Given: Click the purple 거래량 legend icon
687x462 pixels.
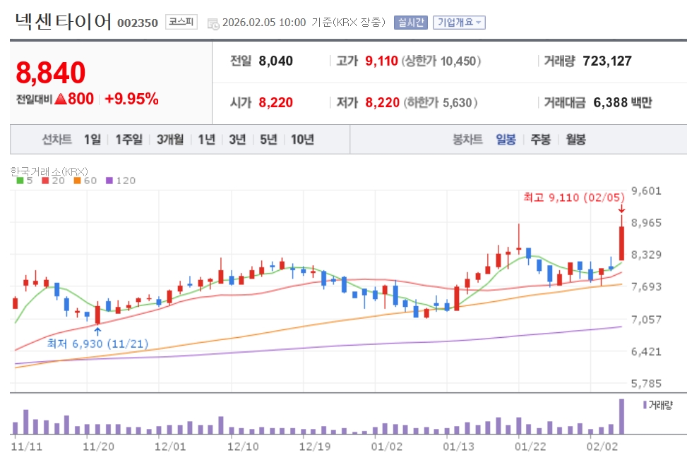Looking at the screenshot, I should click(644, 405).
